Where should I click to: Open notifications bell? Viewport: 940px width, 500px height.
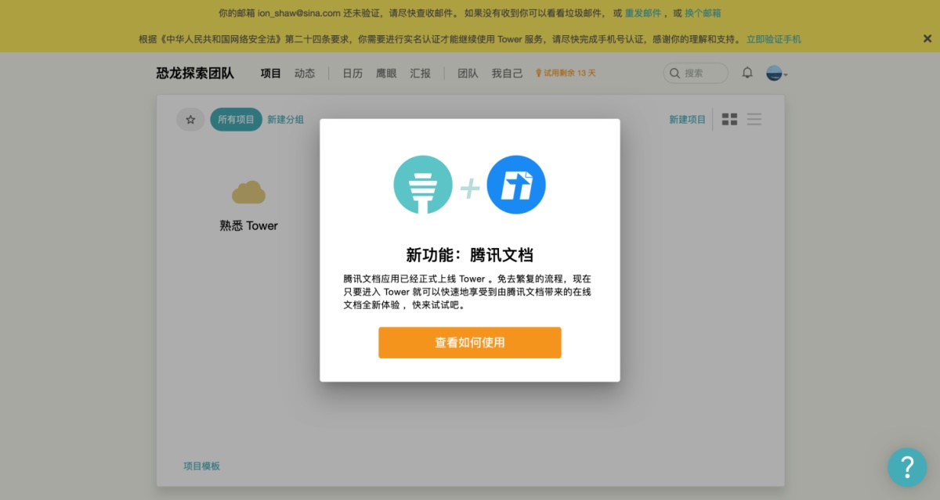(747, 73)
